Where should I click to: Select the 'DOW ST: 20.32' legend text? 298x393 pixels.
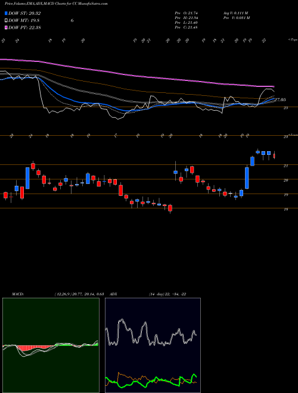(24, 14)
